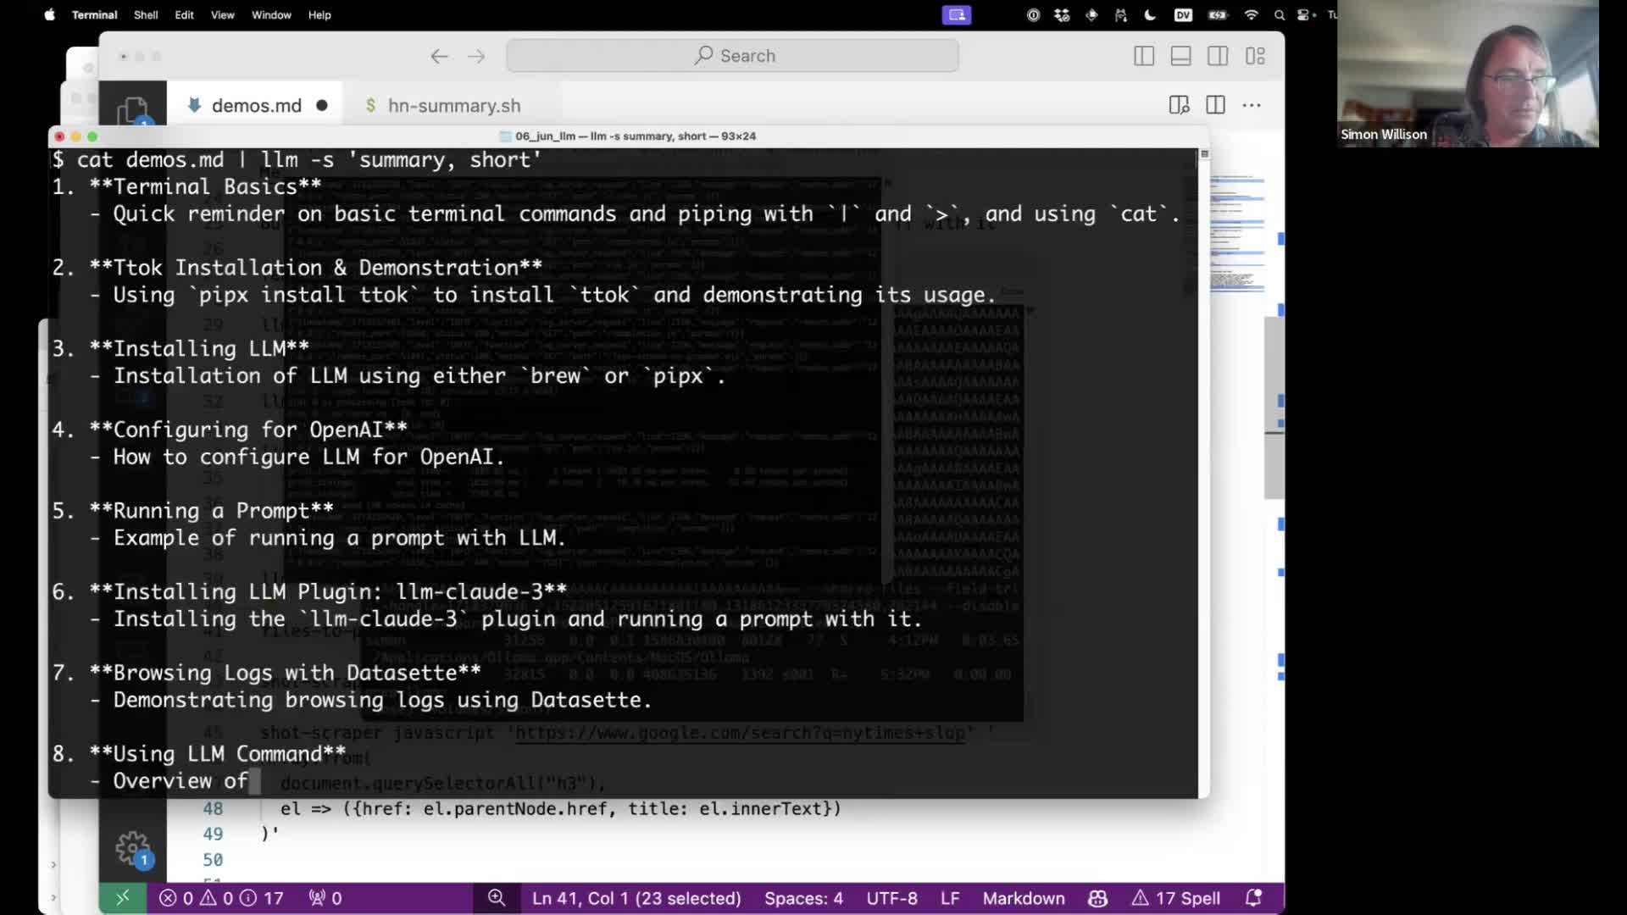Go to line via Ln 41, Col 1

pos(636,898)
